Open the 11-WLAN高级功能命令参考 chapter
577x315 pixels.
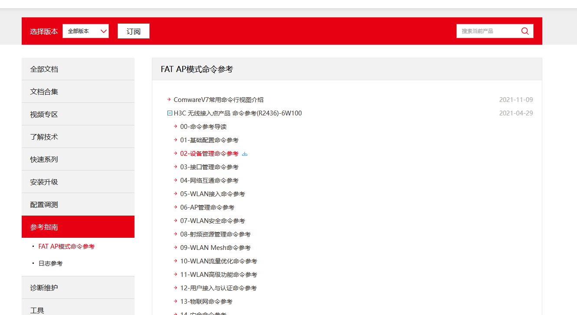[219, 275]
